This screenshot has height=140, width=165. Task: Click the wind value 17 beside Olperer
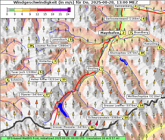pyautogui.click(x=47, y=95)
